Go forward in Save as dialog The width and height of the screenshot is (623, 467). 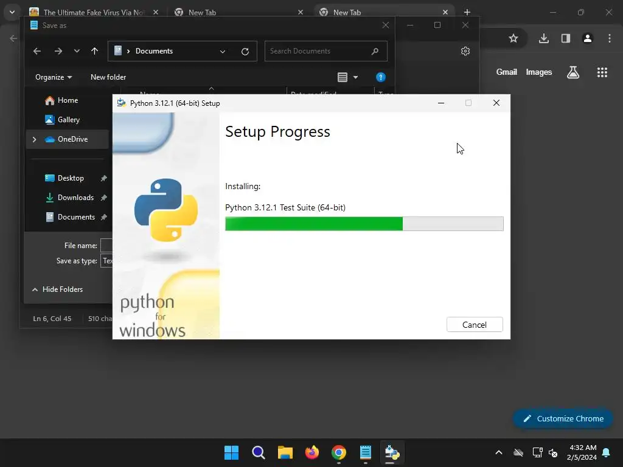point(58,51)
